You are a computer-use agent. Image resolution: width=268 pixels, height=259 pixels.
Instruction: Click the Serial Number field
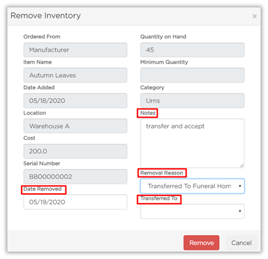point(75,176)
